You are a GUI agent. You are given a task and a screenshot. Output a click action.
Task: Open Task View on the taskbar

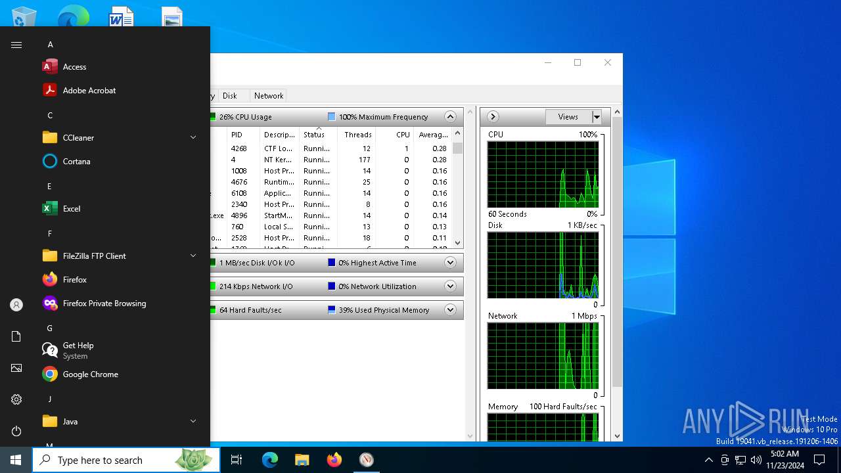click(237, 460)
